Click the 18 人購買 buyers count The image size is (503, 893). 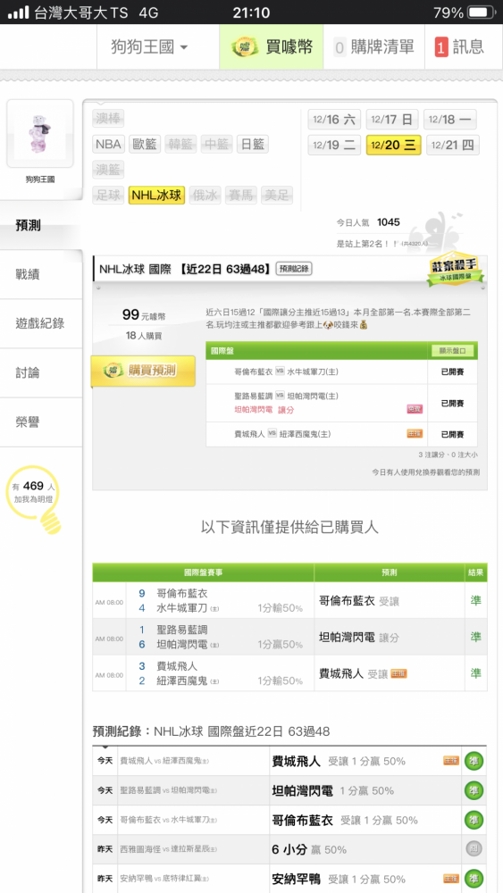(144, 336)
